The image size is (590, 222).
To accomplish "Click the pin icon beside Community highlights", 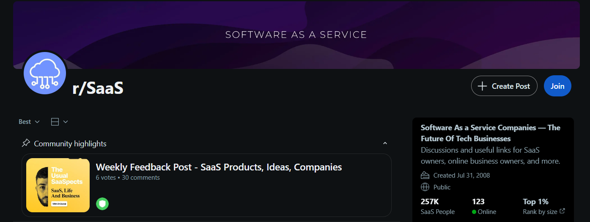I will click(26, 143).
